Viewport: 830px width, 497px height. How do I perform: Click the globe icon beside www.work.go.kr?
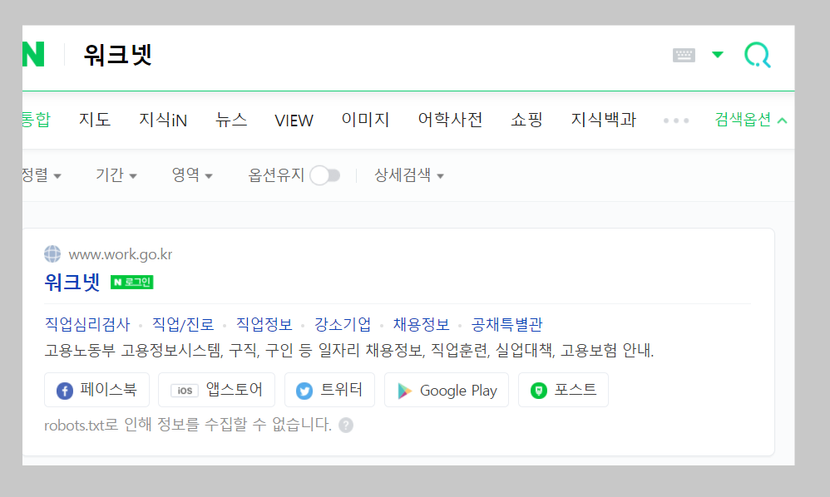pyautogui.click(x=52, y=254)
